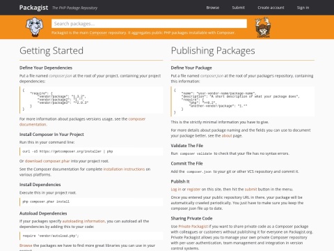Click the Validate The File heading

click(x=187, y=146)
